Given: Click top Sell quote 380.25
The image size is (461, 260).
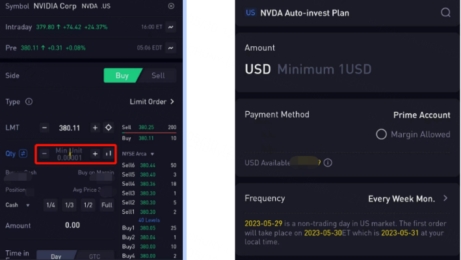Looking at the screenshot, I should click(x=146, y=127).
